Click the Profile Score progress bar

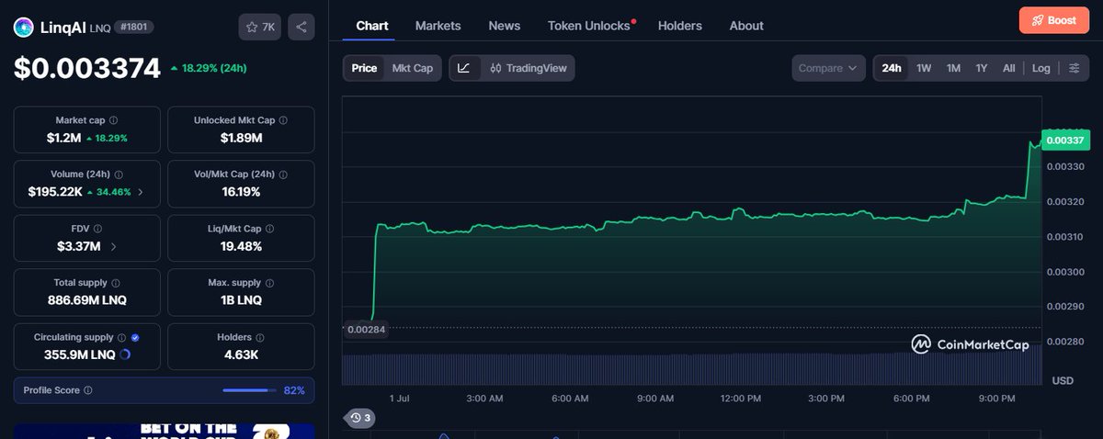pyautogui.click(x=249, y=390)
